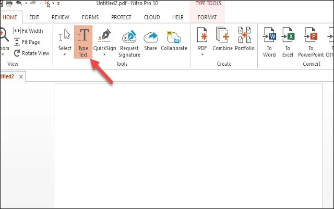
Task: Switch to the FORMS ribbon tab
Action: tap(90, 17)
